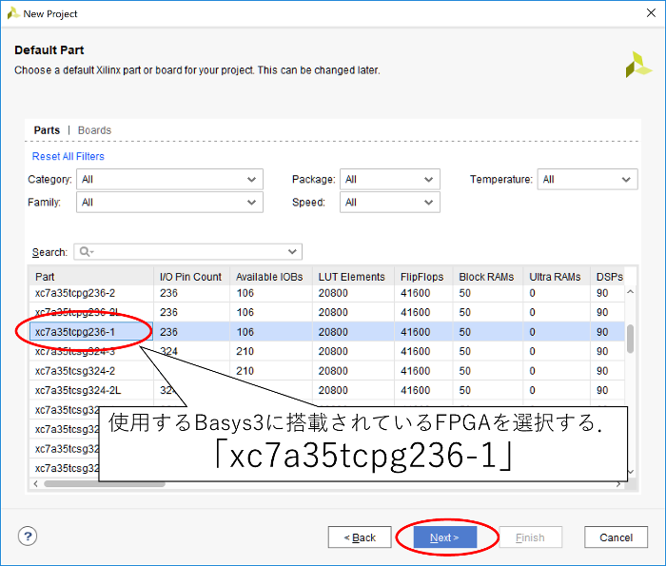
Task: Click the vertical scrollbar of parts table
Action: (x=630, y=339)
